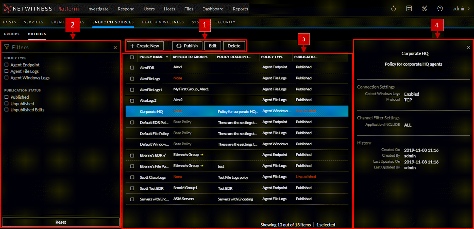Reset all filters
This screenshot has width=474, height=229.
[61, 222]
